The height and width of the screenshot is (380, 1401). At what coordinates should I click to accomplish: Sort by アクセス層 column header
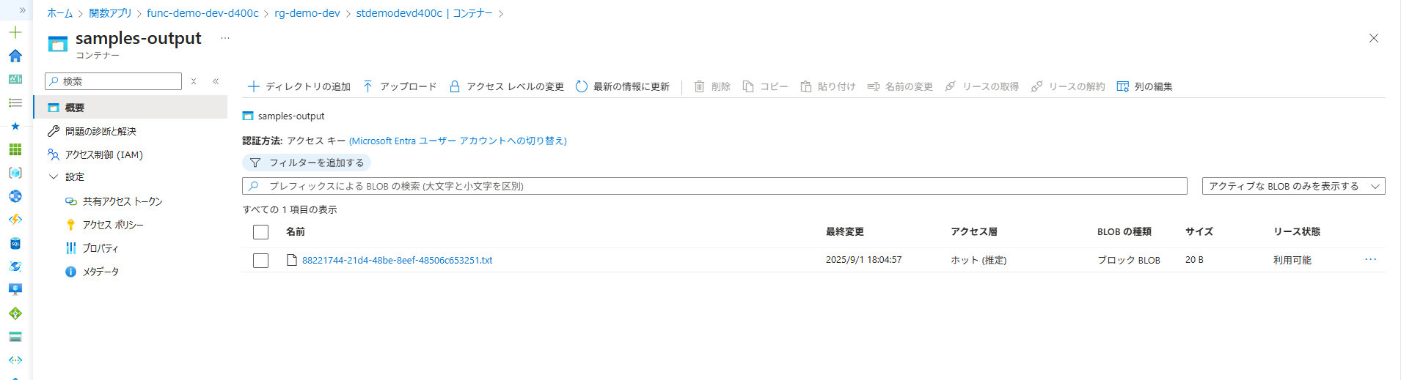pos(973,231)
